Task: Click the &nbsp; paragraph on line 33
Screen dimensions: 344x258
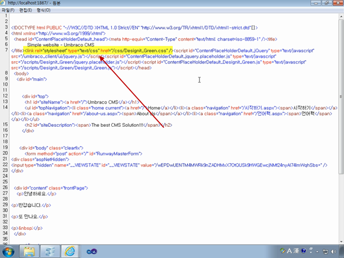Action: pyautogui.click(x=27, y=228)
